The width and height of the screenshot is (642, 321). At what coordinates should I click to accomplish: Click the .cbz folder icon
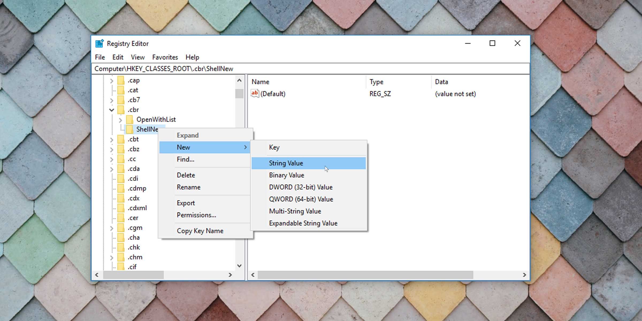pyautogui.click(x=121, y=149)
